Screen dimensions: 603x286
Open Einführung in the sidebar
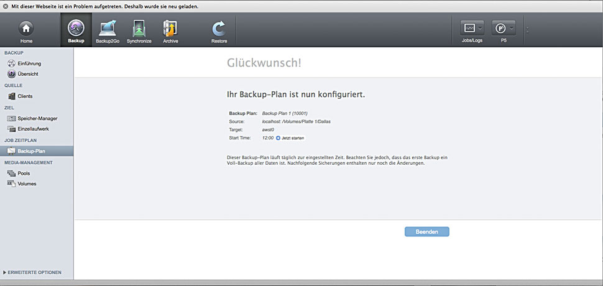click(x=29, y=63)
